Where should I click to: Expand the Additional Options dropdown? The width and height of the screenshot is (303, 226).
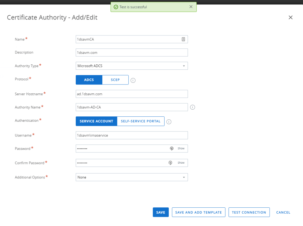click(132, 177)
